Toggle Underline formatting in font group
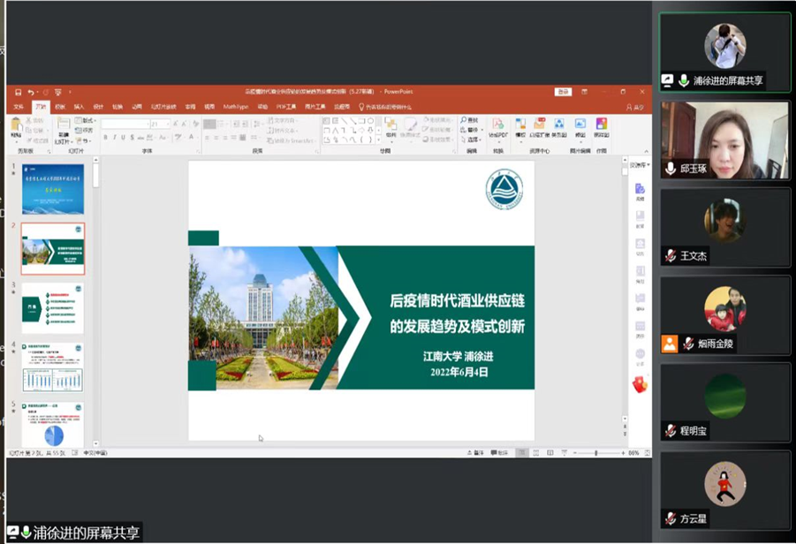 [x=124, y=138]
